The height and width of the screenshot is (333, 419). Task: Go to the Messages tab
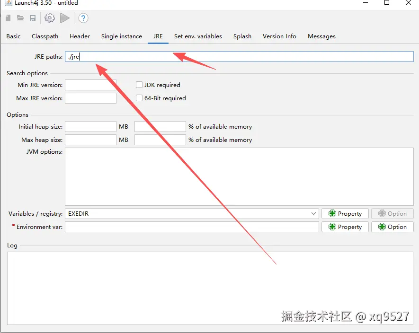click(x=322, y=36)
